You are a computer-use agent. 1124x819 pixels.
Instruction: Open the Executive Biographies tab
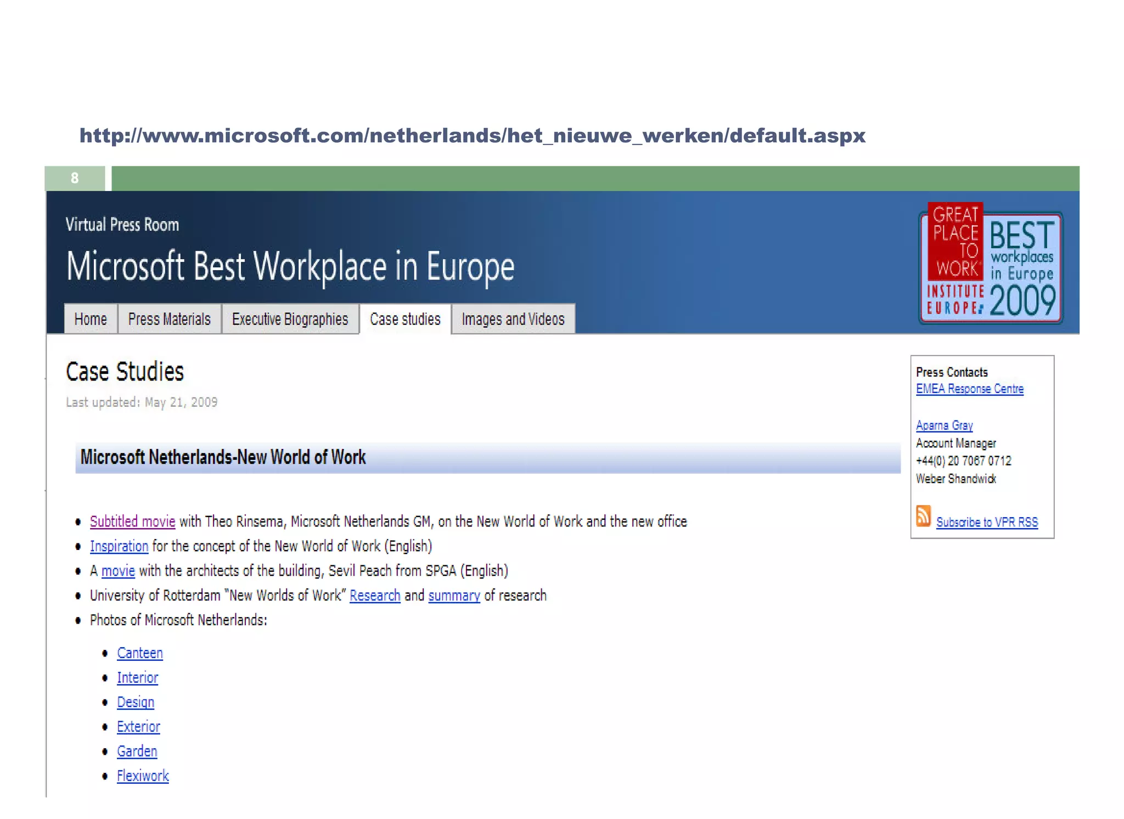[x=290, y=319]
